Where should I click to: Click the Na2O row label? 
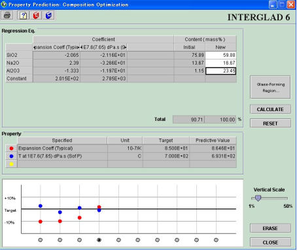coord(19,63)
